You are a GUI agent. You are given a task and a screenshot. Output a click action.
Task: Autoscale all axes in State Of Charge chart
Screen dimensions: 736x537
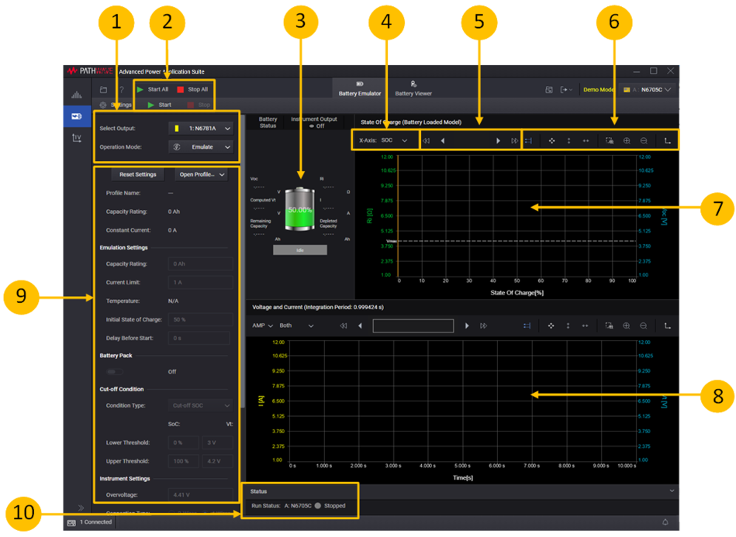552,141
